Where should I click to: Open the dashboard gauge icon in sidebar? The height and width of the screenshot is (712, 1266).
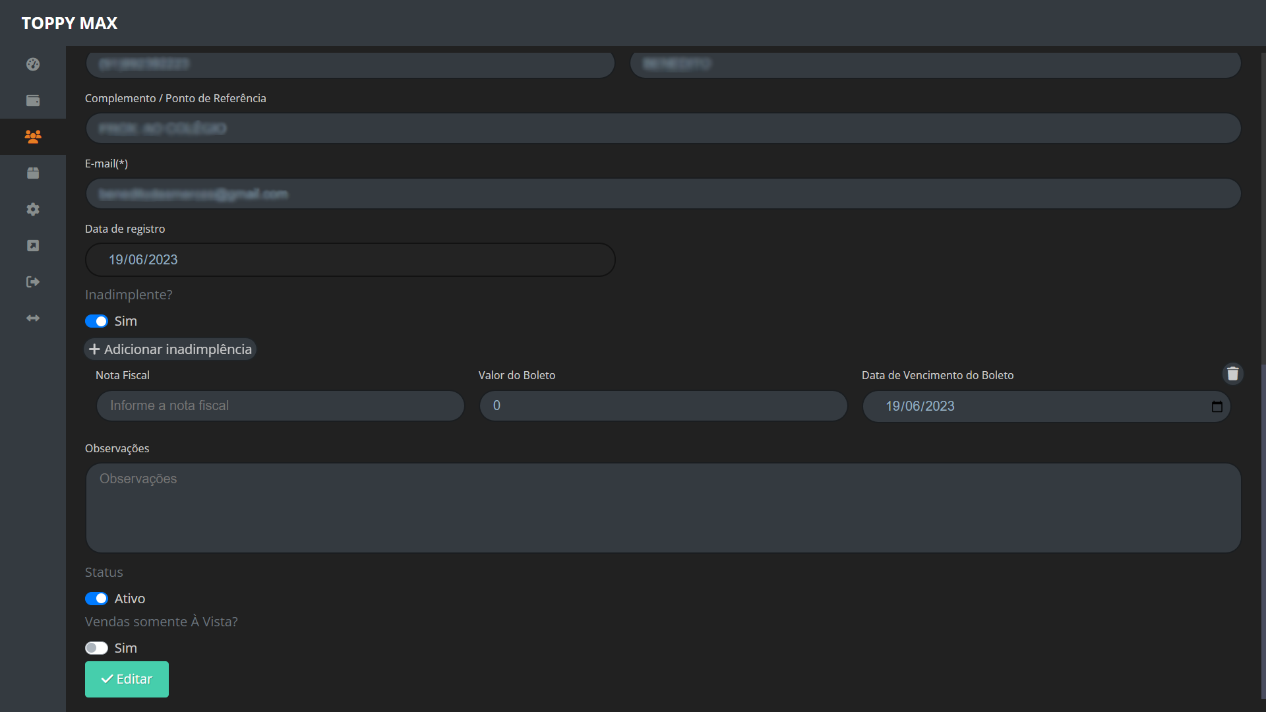(33, 64)
